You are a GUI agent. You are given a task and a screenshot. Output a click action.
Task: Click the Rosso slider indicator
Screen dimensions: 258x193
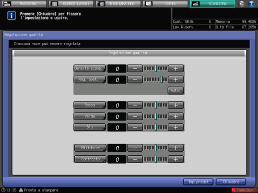tap(156, 105)
